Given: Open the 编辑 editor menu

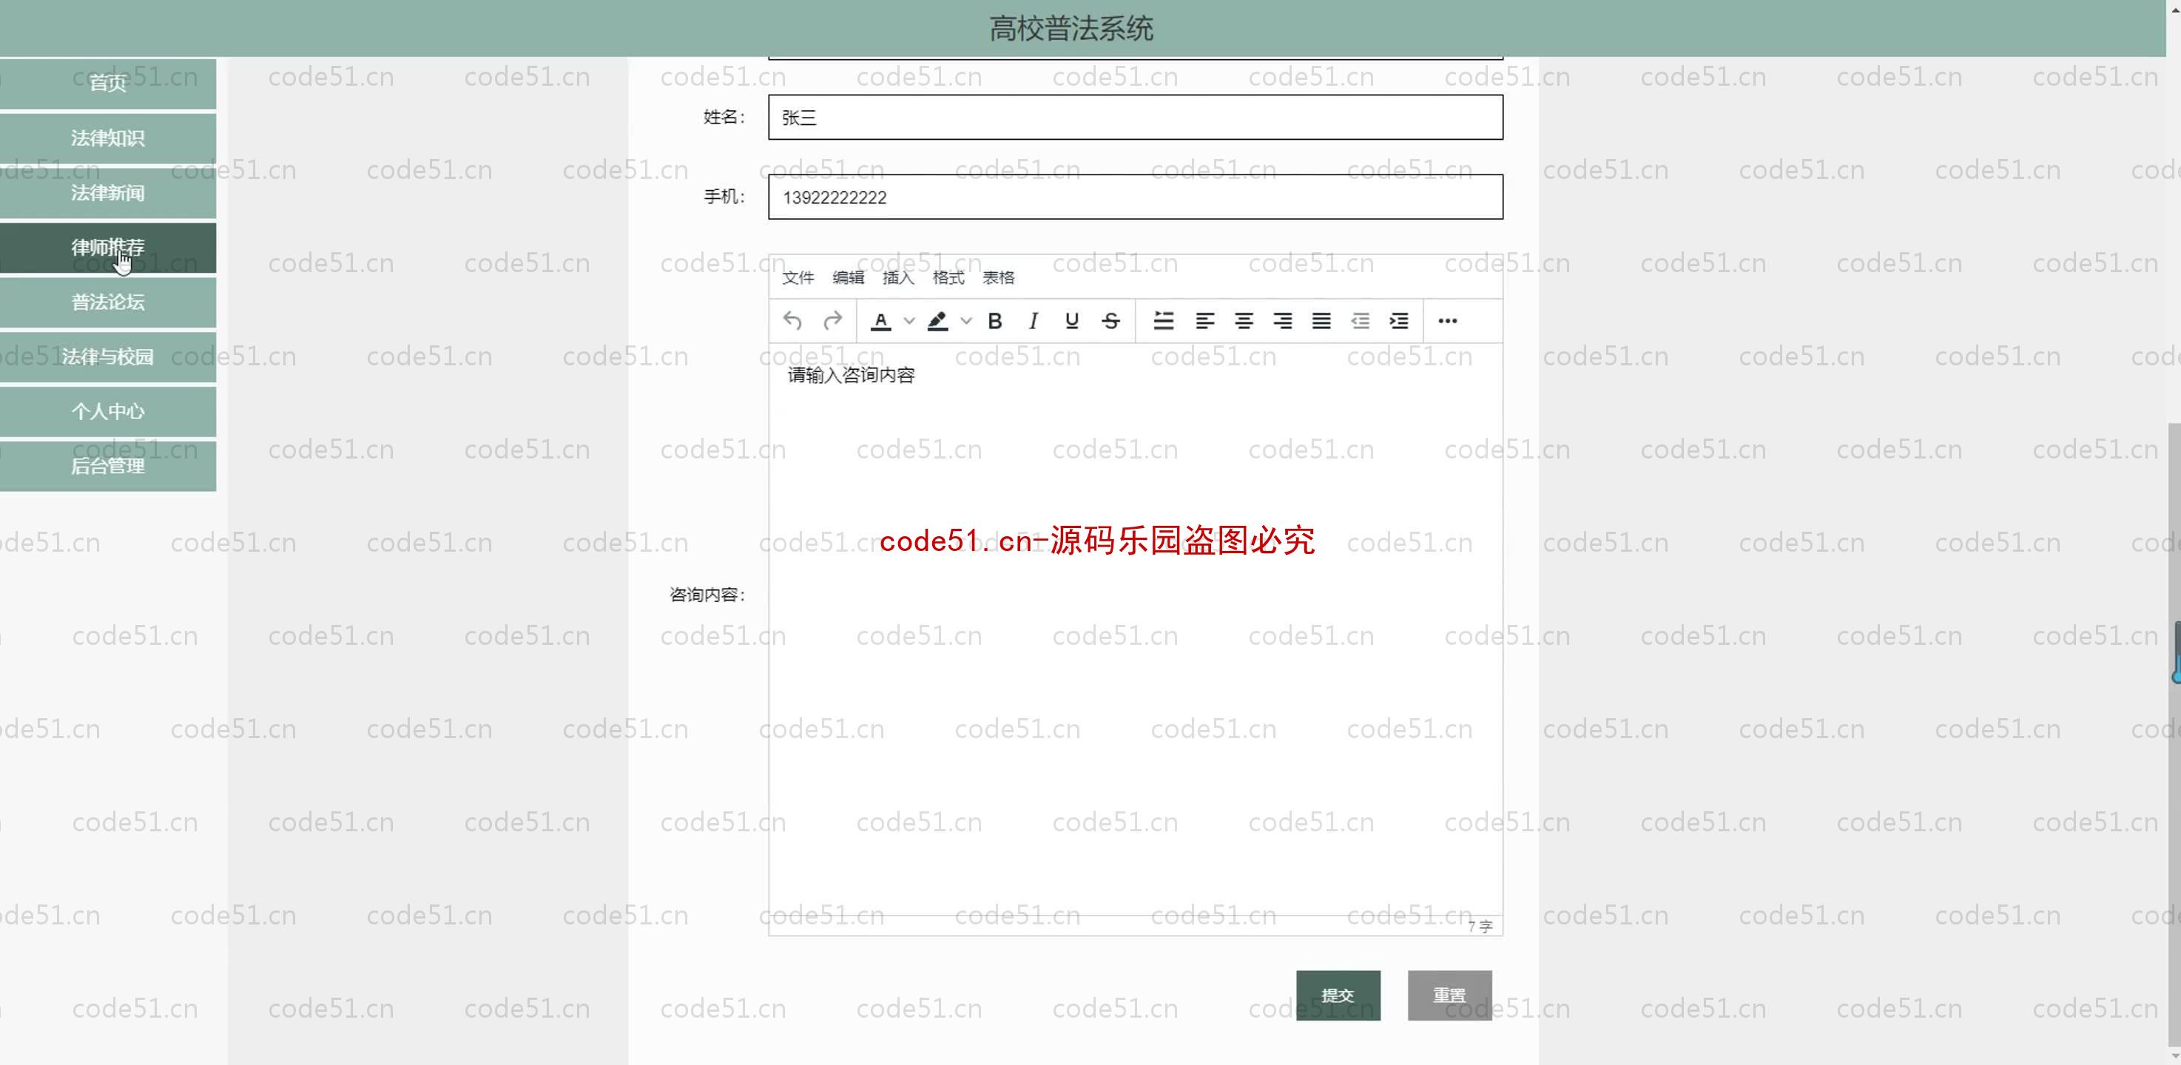Looking at the screenshot, I should pos(849,277).
